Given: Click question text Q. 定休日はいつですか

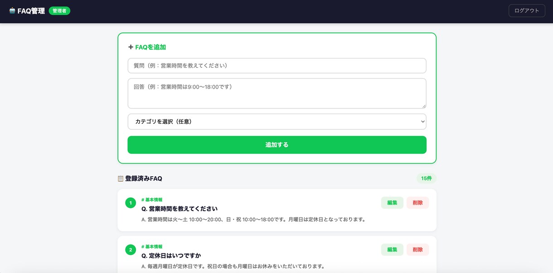Looking at the screenshot, I should tap(171, 255).
